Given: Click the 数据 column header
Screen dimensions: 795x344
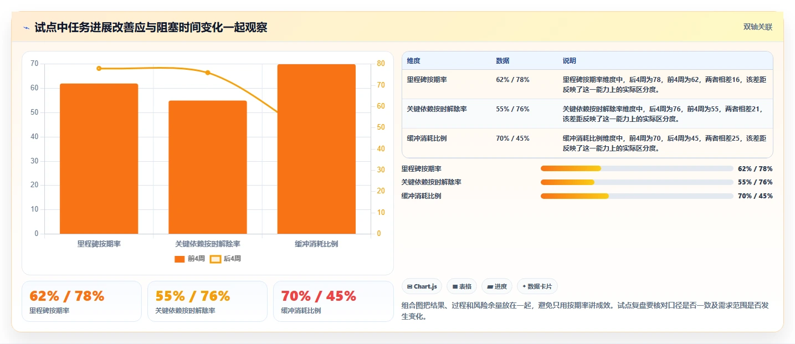Looking at the screenshot, I should point(502,61).
